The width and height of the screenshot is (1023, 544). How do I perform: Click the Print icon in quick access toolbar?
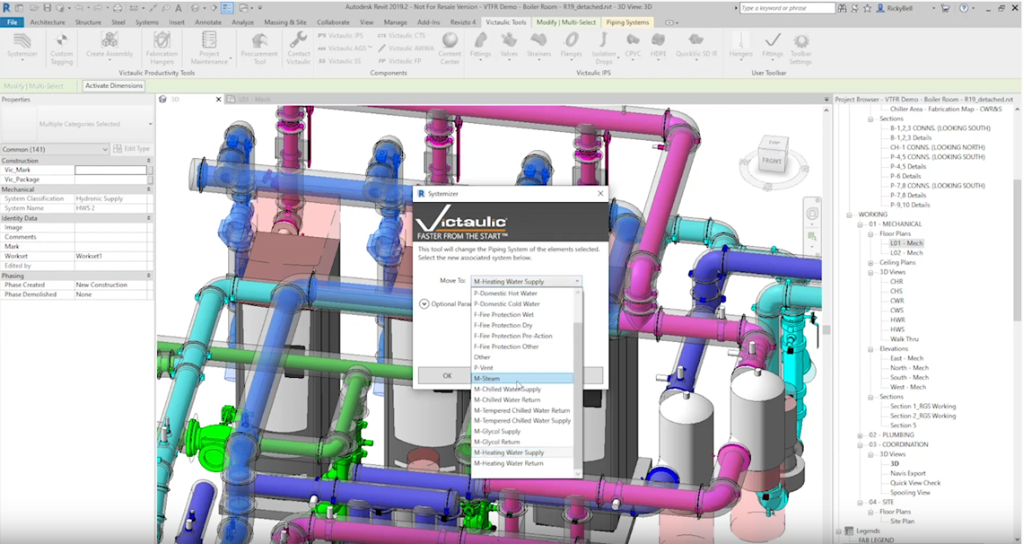pyautogui.click(x=118, y=8)
